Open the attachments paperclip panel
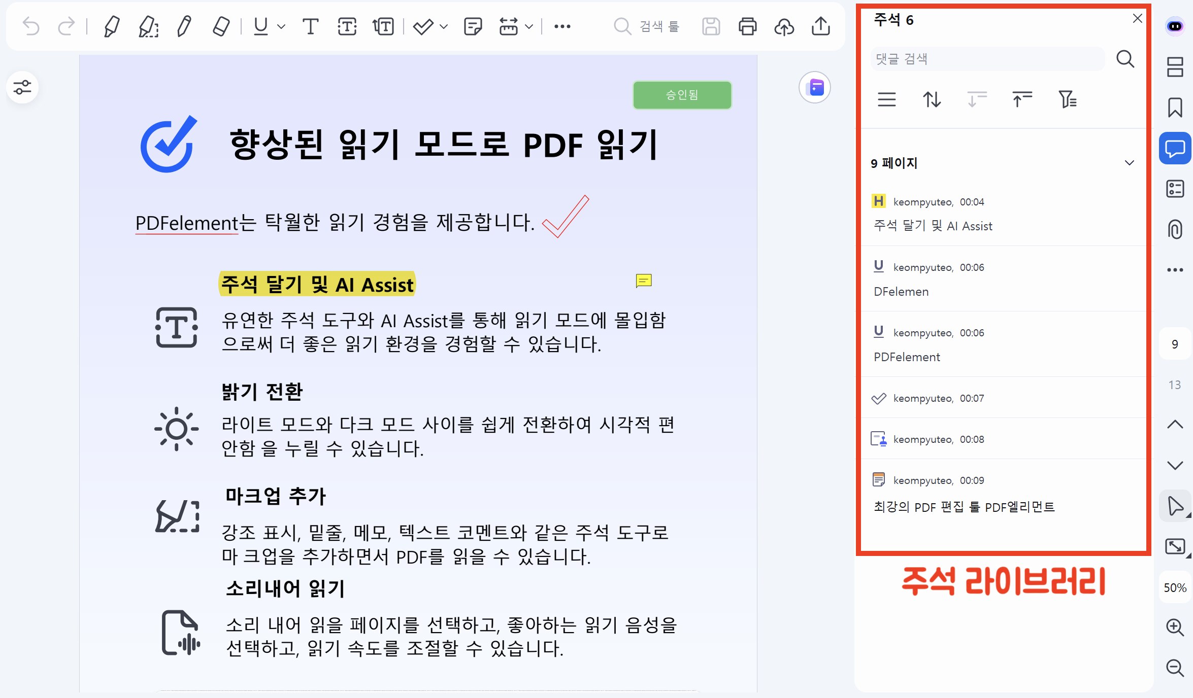The width and height of the screenshot is (1193, 698). (1175, 229)
